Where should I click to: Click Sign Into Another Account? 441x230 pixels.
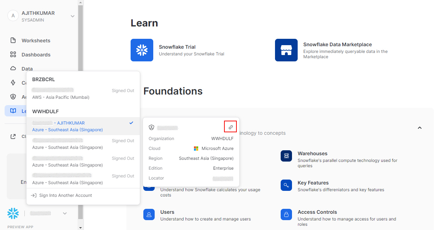[65, 195]
